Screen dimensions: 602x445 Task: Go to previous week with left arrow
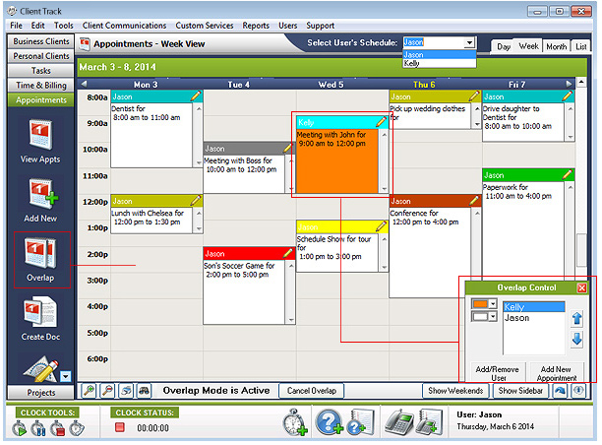pos(84,84)
